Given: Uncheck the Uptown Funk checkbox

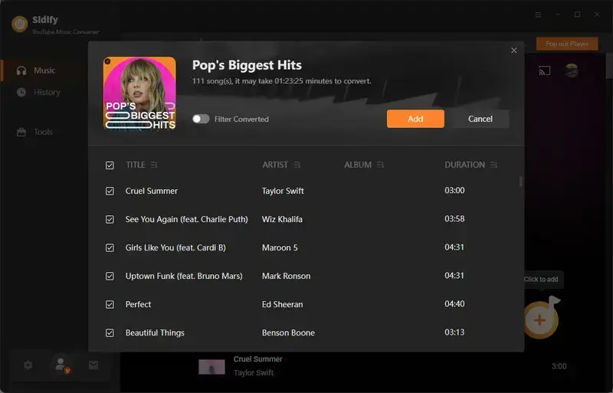Looking at the screenshot, I should (110, 276).
